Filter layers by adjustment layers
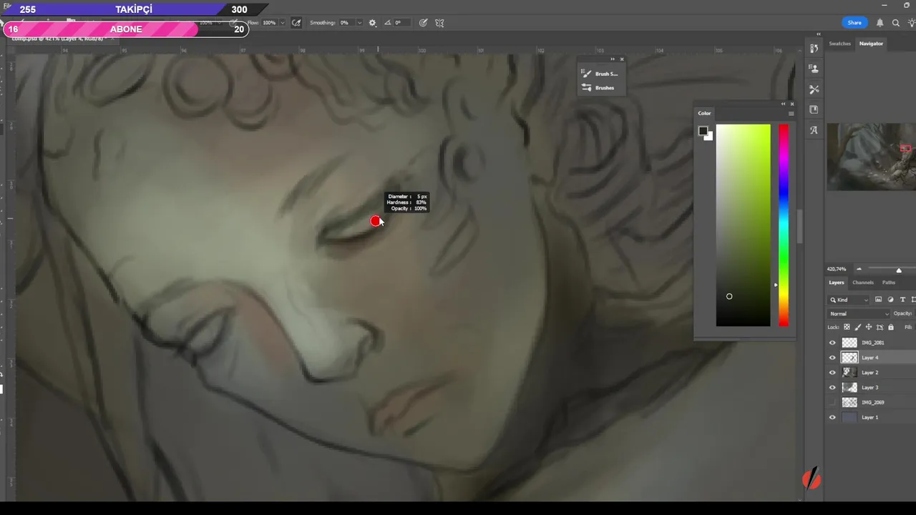This screenshot has height=515, width=916. [890, 300]
